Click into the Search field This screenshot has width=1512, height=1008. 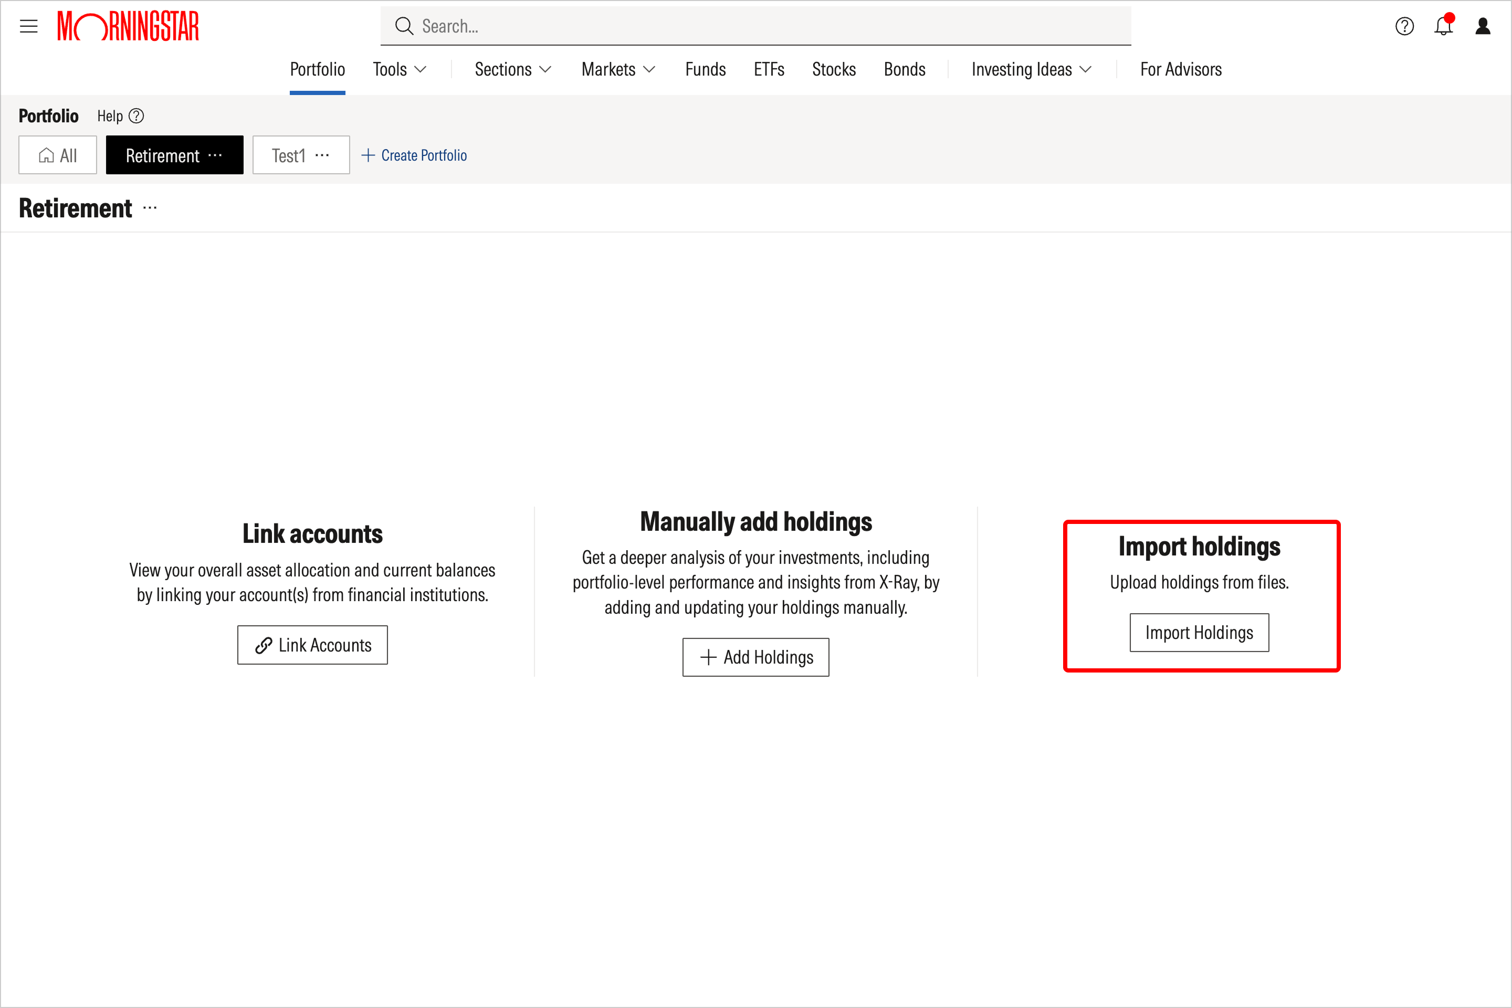click(x=756, y=26)
